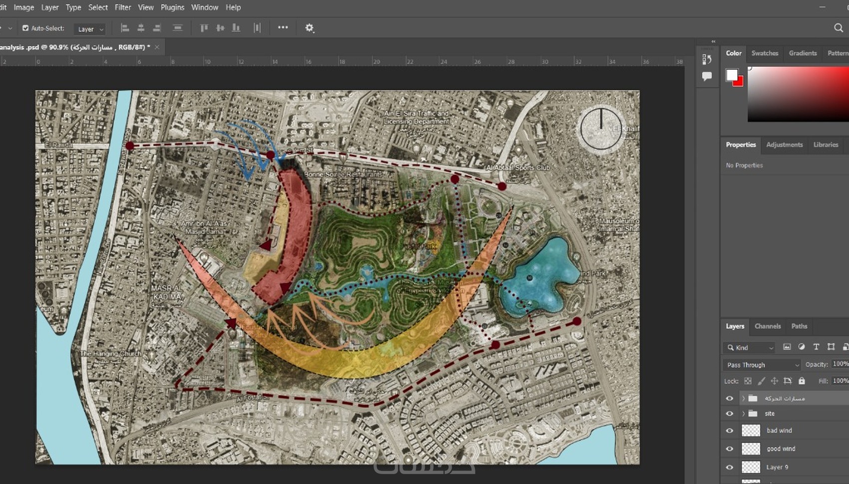
Task: Uncheck the Auto-Select checkbox
Action: point(25,28)
